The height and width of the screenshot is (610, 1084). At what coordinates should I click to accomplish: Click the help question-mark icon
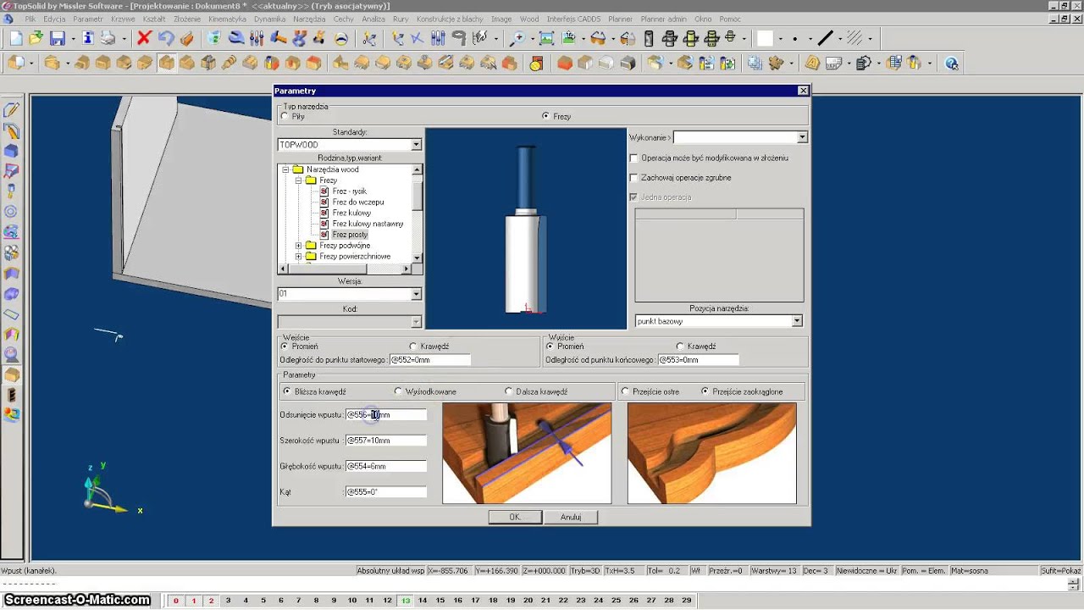tap(951, 64)
